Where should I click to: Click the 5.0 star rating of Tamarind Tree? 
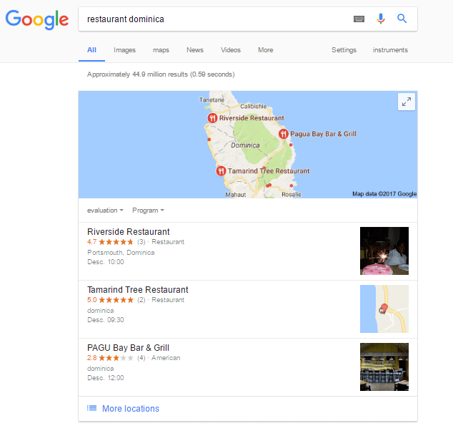click(110, 299)
